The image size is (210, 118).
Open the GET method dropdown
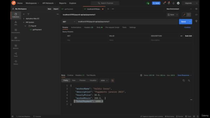[69, 22]
